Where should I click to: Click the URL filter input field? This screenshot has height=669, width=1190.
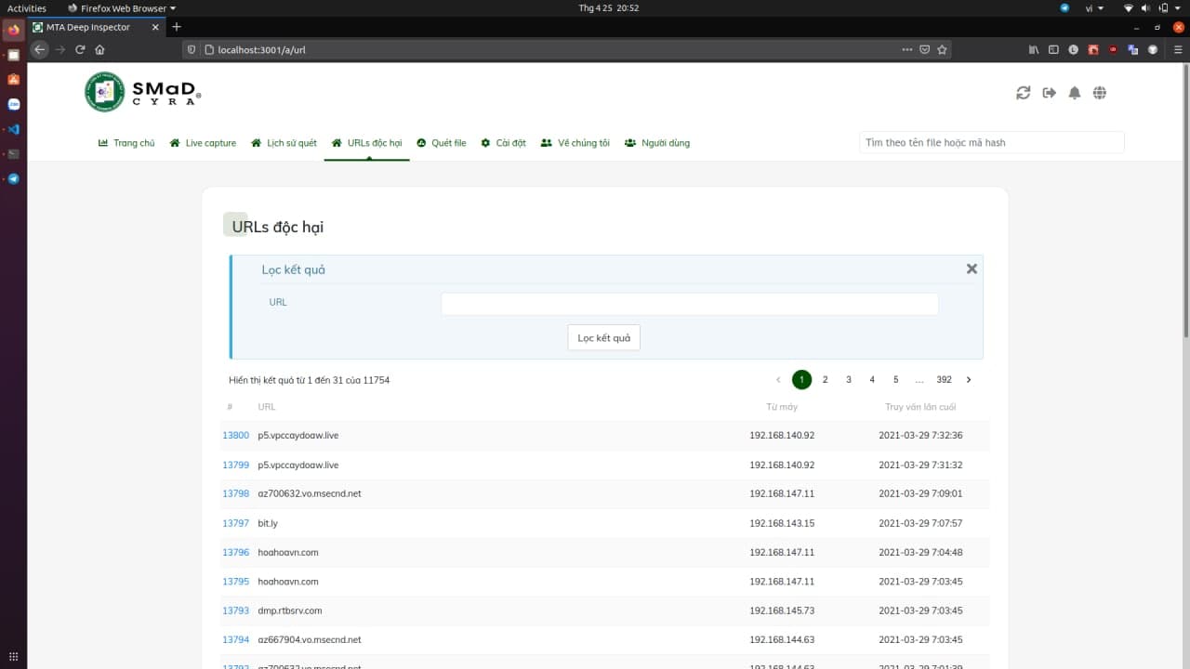689,304
